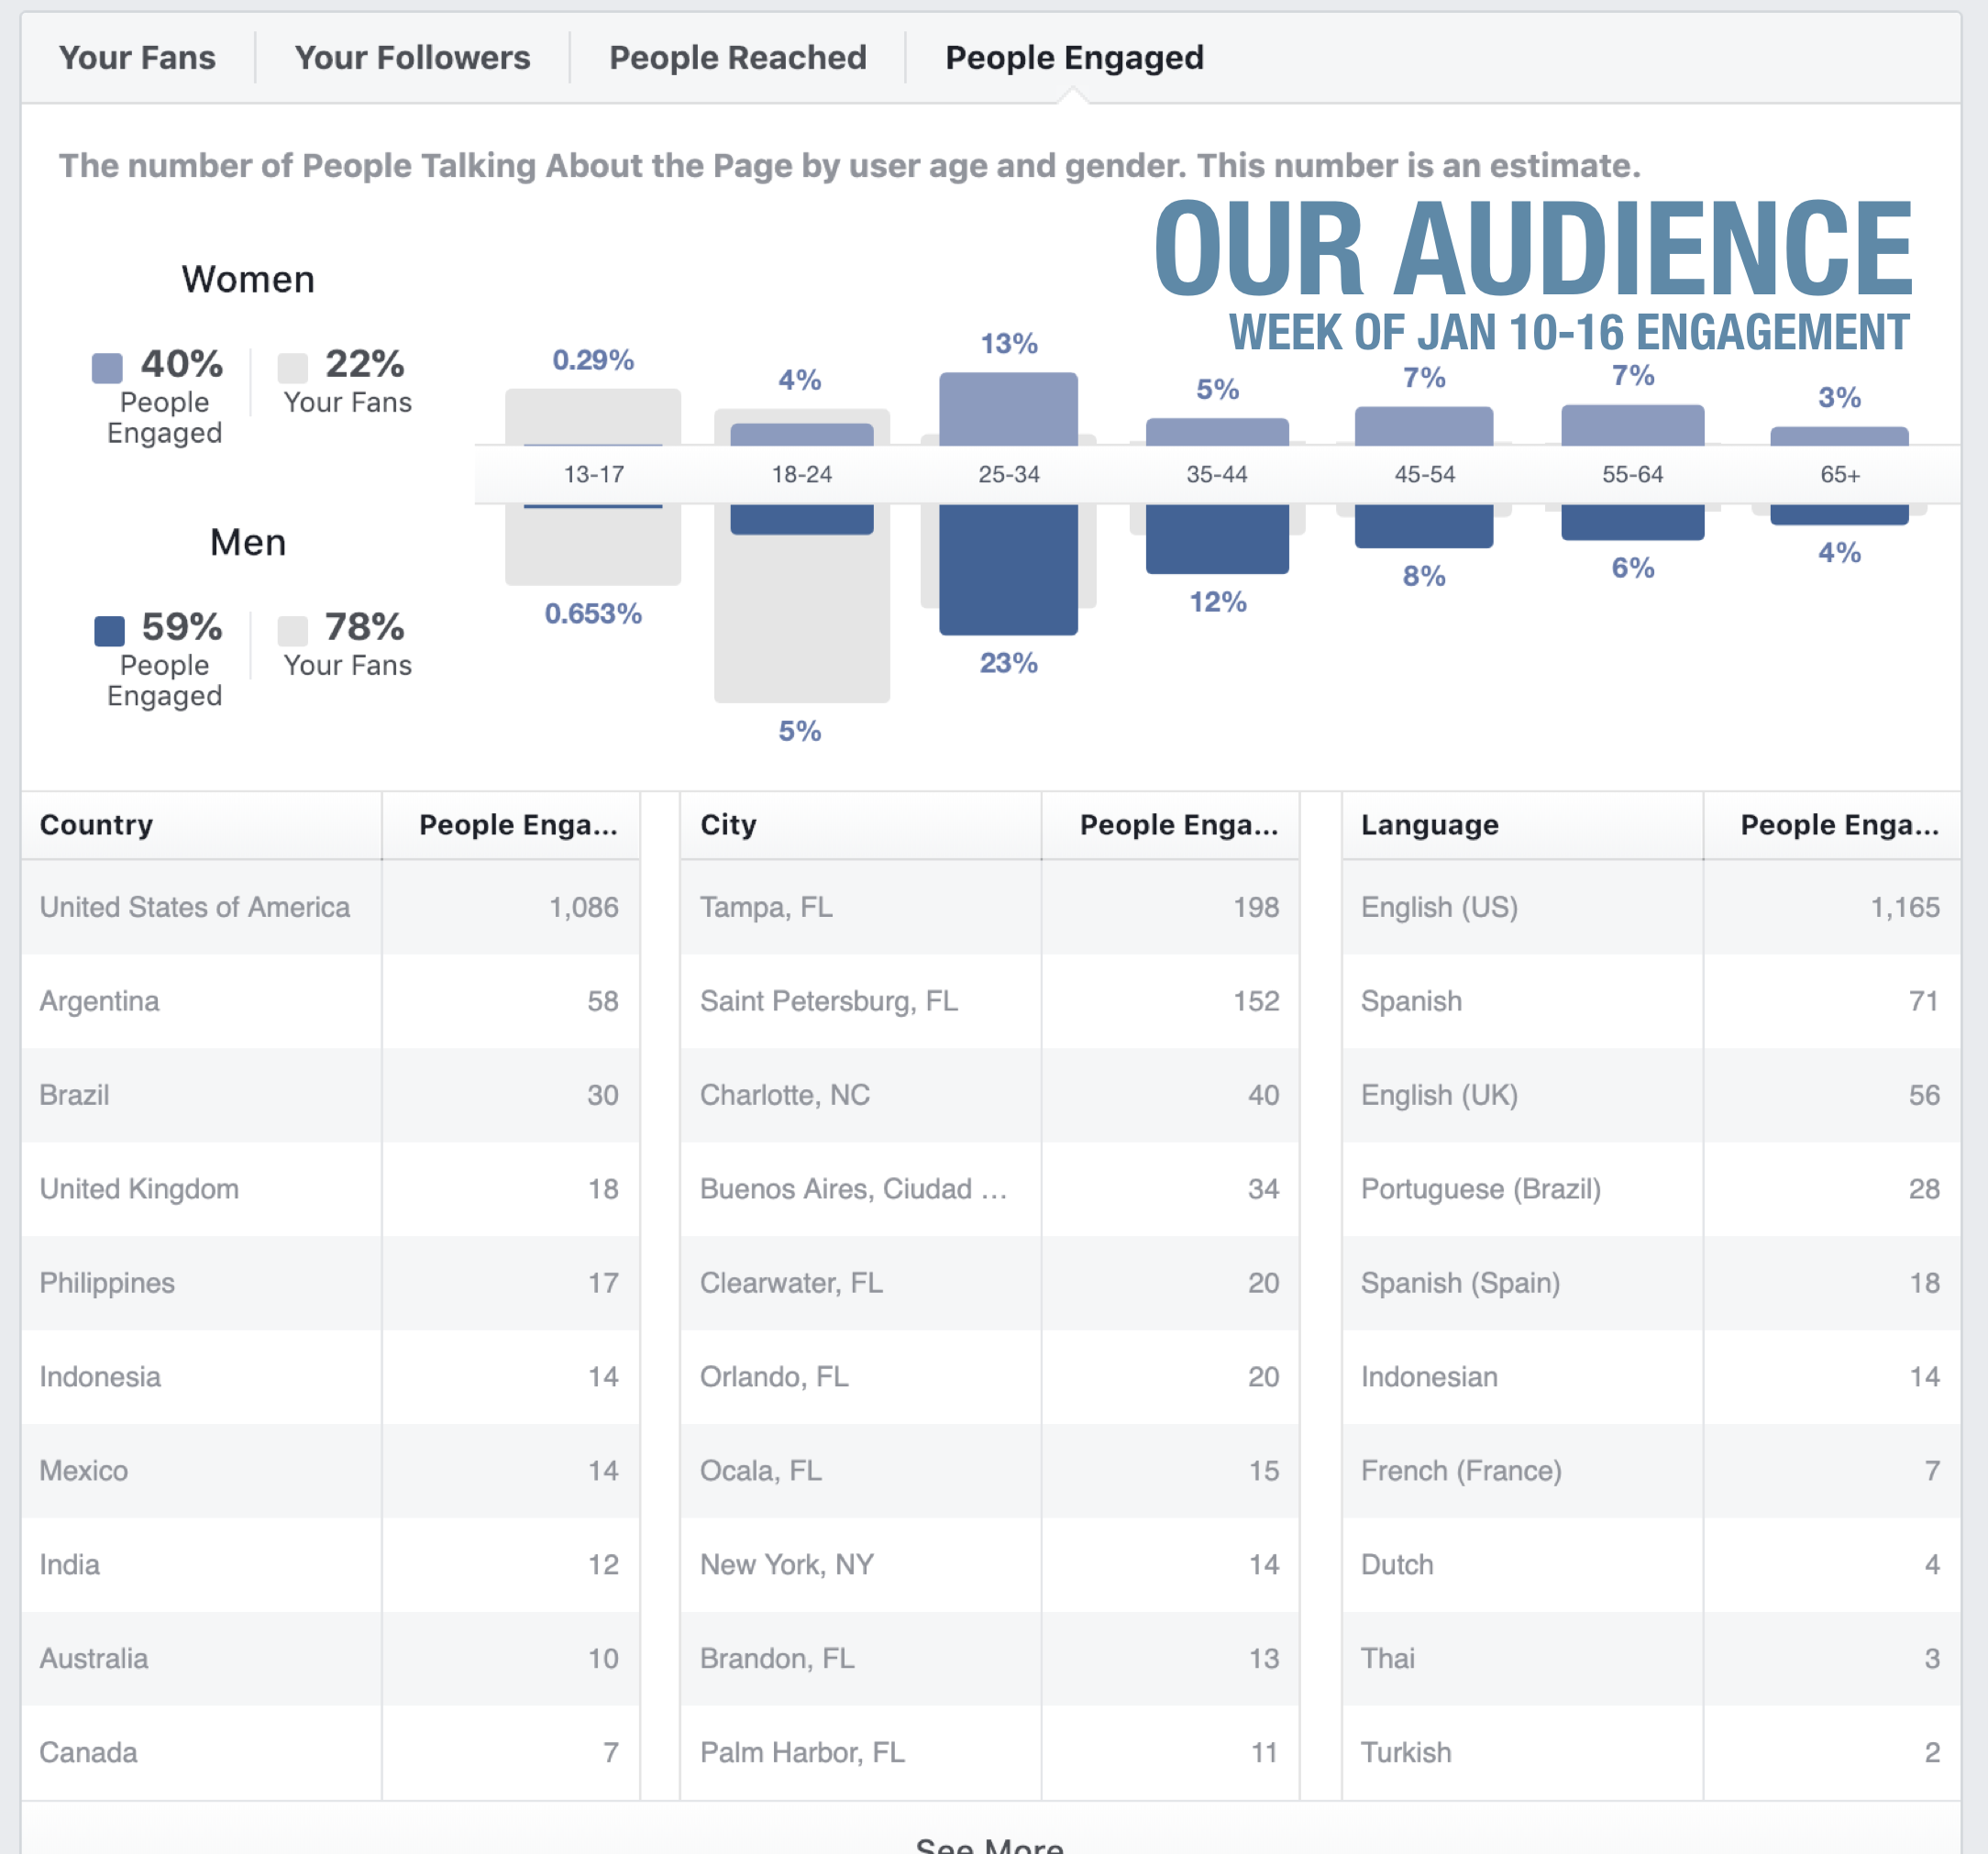Screen dimensions: 1988x1854
Task: Click the men 55-64 bar at 6%
Action: [x=1633, y=522]
